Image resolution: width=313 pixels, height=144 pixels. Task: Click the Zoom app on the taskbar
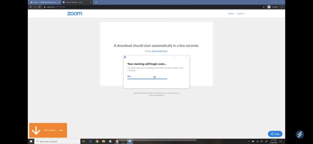(x=130, y=141)
